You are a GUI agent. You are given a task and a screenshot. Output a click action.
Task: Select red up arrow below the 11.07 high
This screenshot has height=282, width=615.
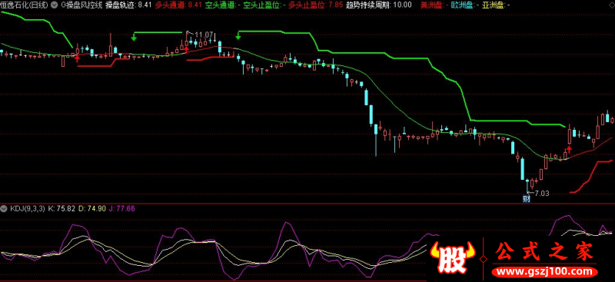pyautogui.click(x=186, y=48)
